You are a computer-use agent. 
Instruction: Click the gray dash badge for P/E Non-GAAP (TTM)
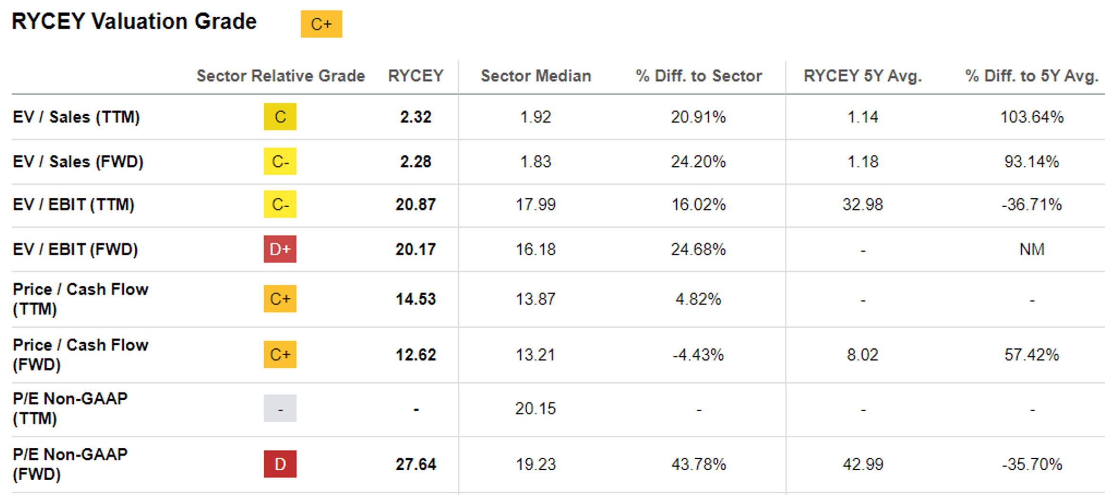(x=280, y=408)
